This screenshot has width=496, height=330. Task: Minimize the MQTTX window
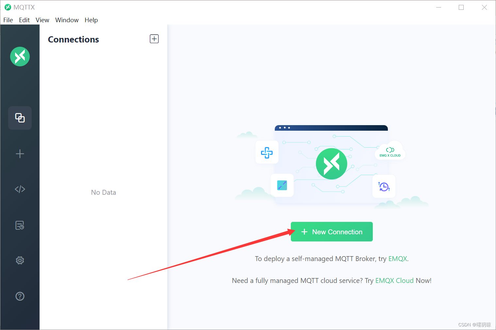(438, 7)
